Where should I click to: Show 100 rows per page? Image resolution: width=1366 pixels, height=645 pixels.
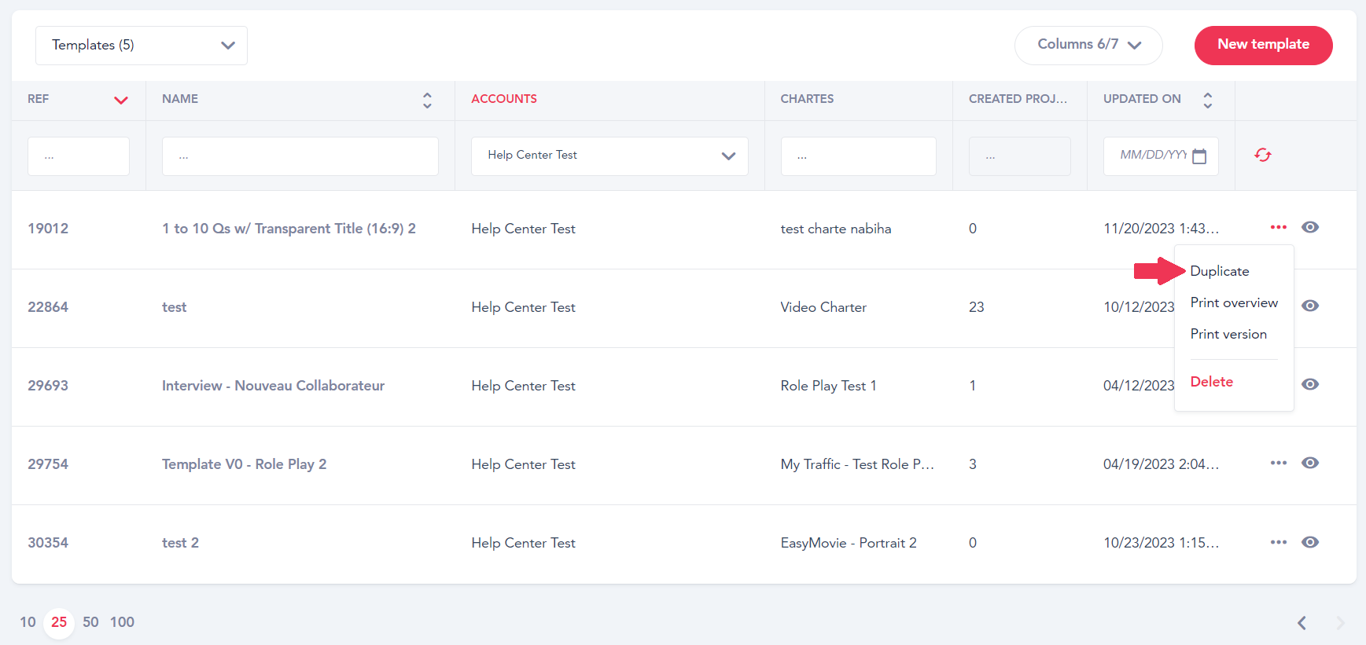tap(122, 622)
